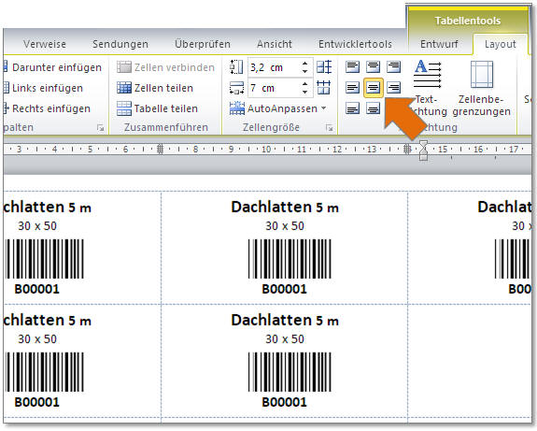Select barcode in first row left cell
The image size is (537, 431).
point(45,259)
